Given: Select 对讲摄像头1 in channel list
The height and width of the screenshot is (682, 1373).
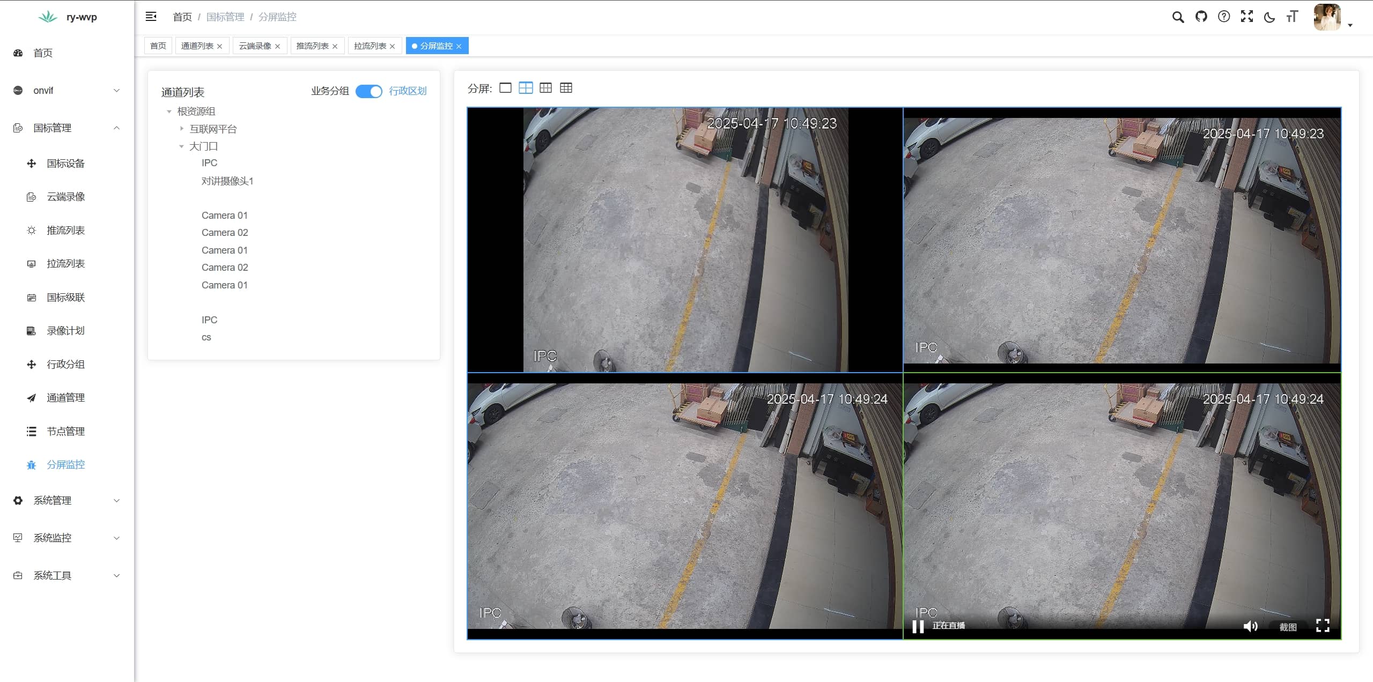Looking at the screenshot, I should coord(227,181).
